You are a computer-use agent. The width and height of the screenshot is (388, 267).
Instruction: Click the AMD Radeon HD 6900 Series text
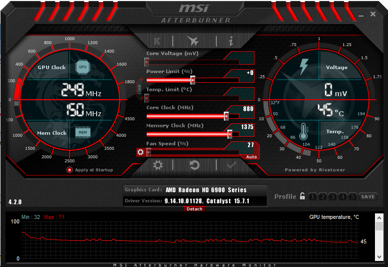[206, 190]
